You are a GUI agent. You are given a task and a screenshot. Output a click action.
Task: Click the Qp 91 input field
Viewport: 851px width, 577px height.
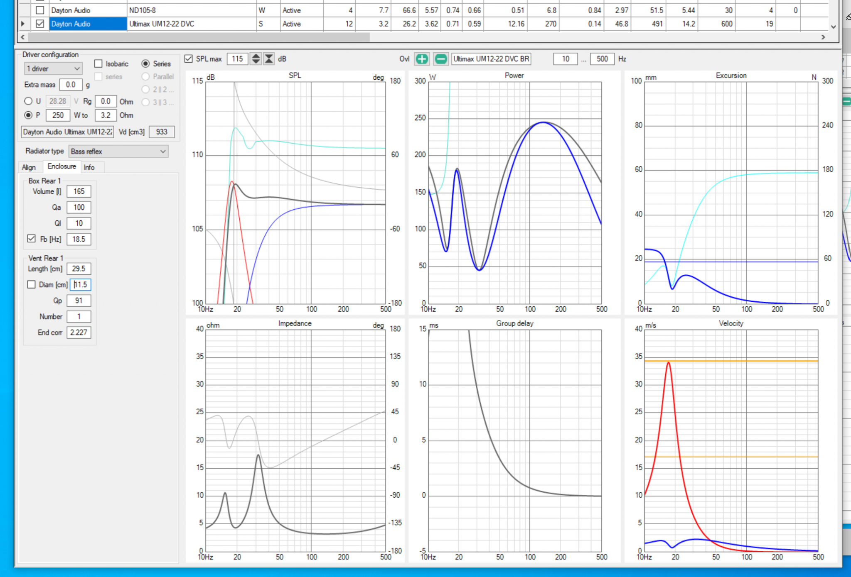[79, 301]
